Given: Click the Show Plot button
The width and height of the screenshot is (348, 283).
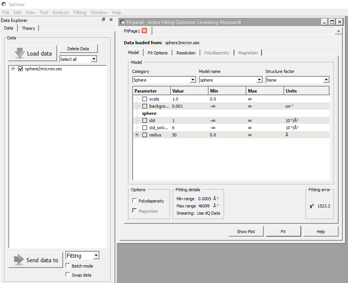Looking at the screenshot, I should [246, 231].
